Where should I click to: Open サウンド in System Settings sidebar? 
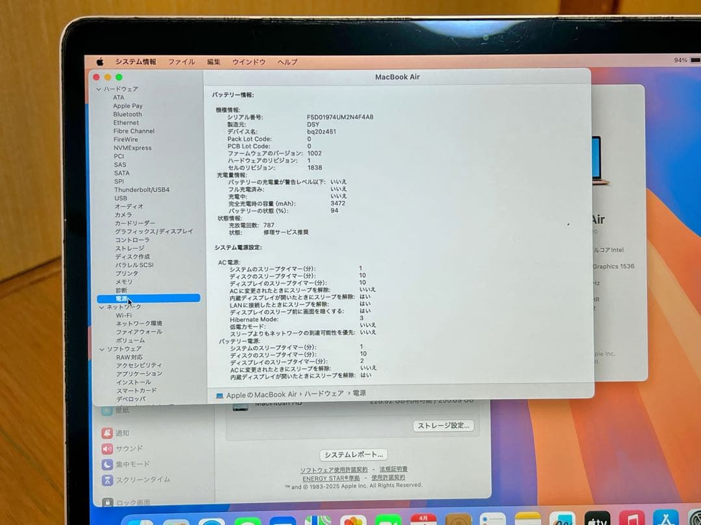click(x=122, y=449)
